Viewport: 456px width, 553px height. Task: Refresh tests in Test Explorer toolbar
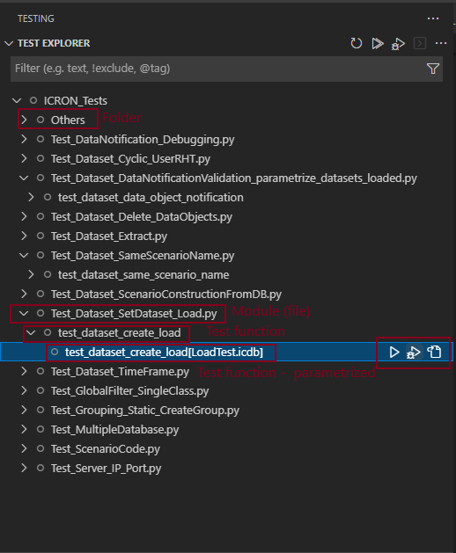(x=356, y=43)
